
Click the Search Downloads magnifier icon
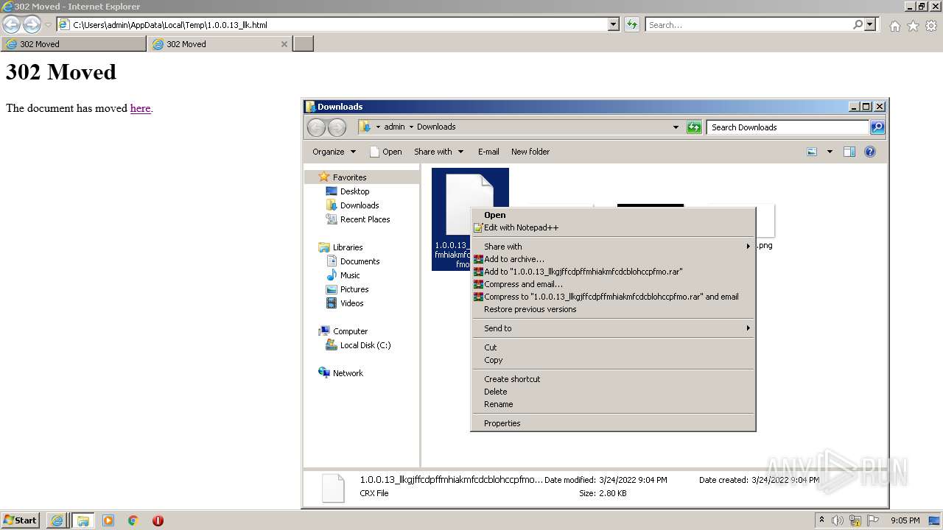(x=877, y=127)
